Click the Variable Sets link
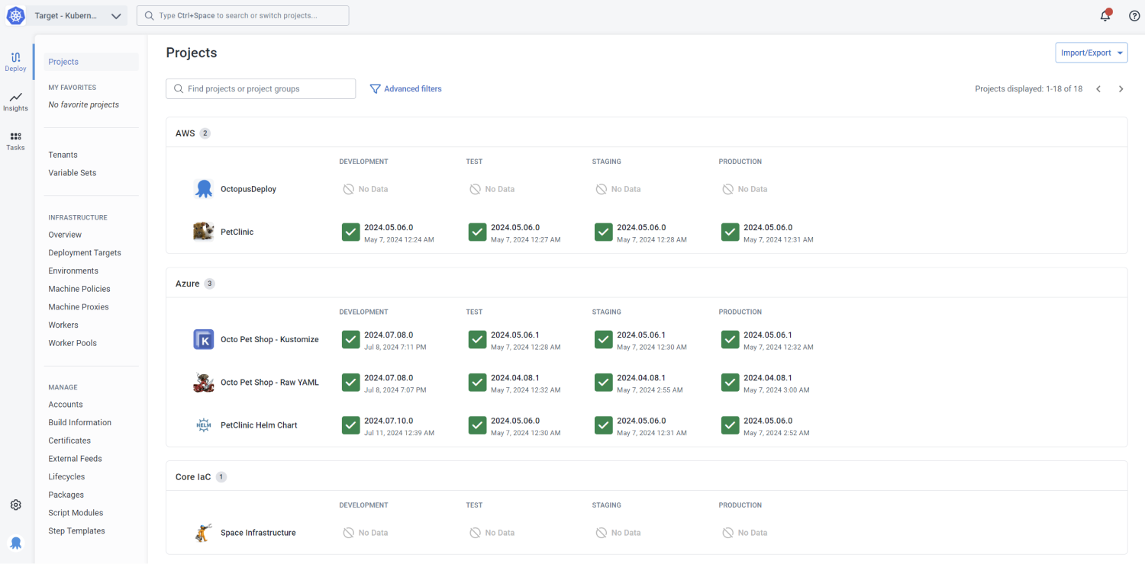 (72, 172)
